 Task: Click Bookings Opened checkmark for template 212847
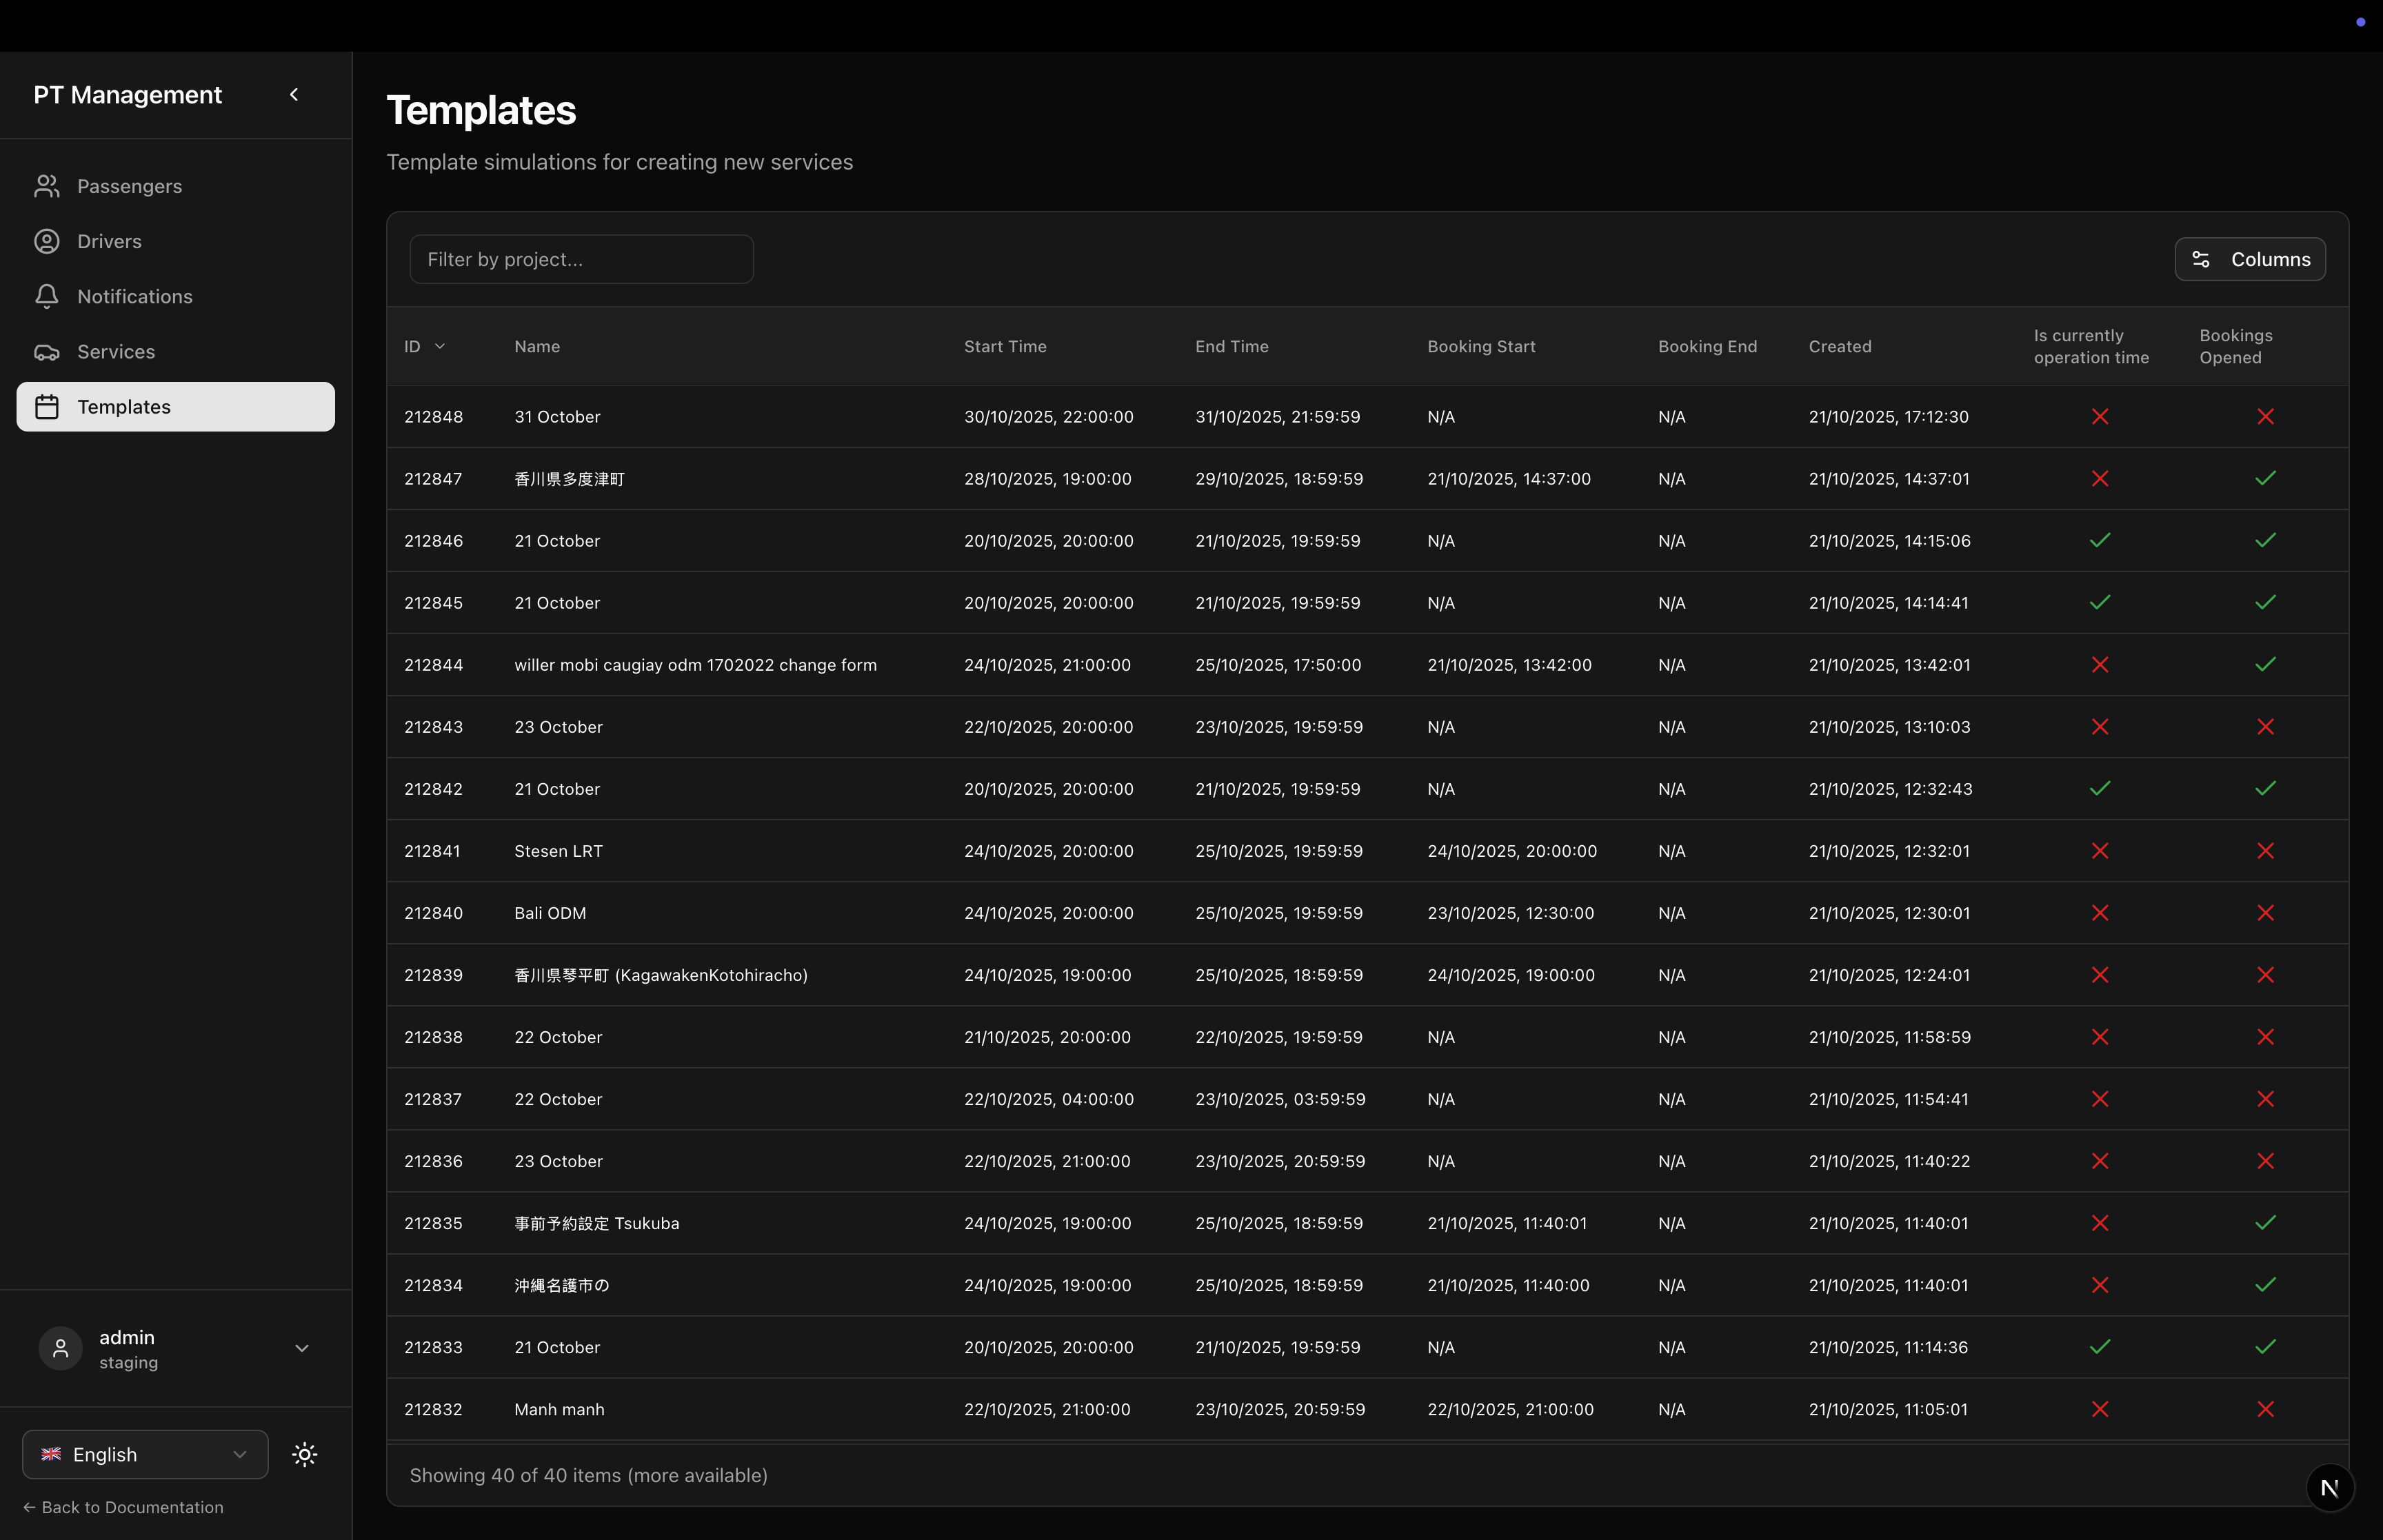2265,478
